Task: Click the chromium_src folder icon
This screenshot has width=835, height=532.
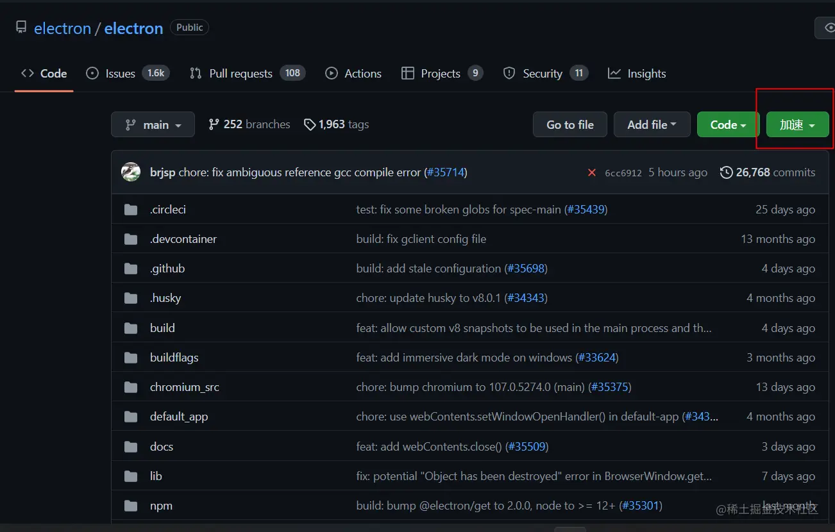Action: pyautogui.click(x=131, y=387)
